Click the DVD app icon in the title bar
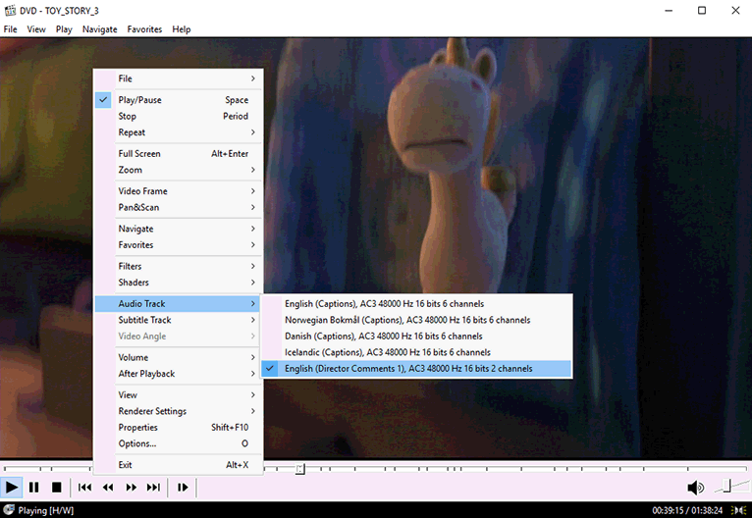Viewport: 752px width, 518px height. [x=10, y=10]
